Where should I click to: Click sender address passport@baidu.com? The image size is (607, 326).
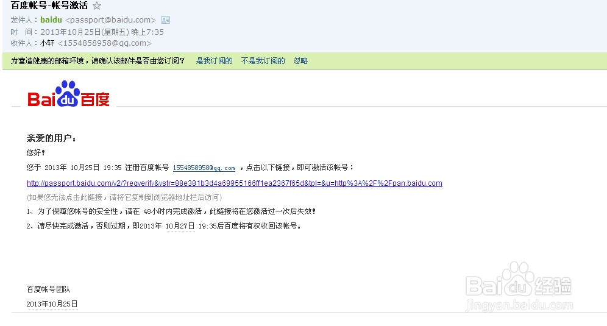coord(110,19)
